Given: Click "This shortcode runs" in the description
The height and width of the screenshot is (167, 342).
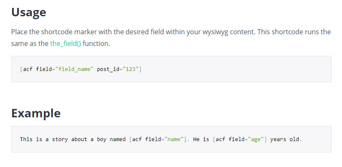Looking at the screenshot, I should click(x=294, y=32).
